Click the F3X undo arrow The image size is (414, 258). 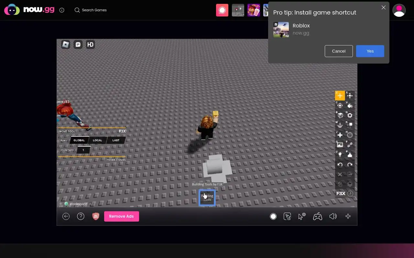(340, 165)
